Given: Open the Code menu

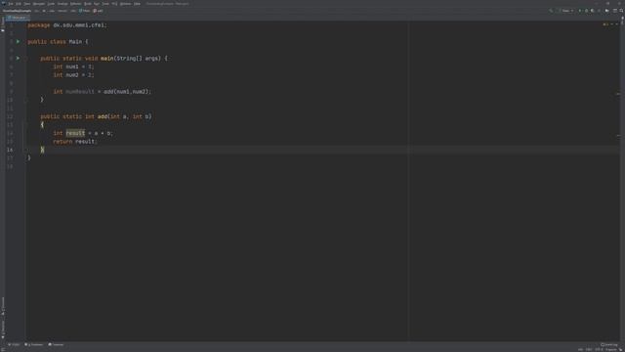Looking at the screenshot, I should coord(51,4).
